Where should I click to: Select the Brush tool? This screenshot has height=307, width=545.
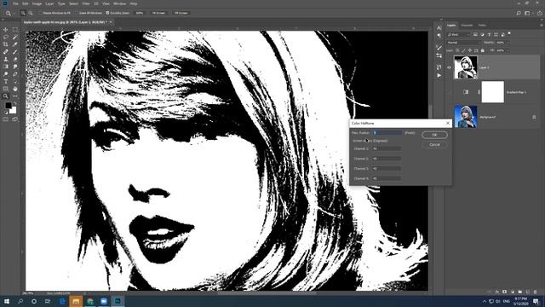15,52
